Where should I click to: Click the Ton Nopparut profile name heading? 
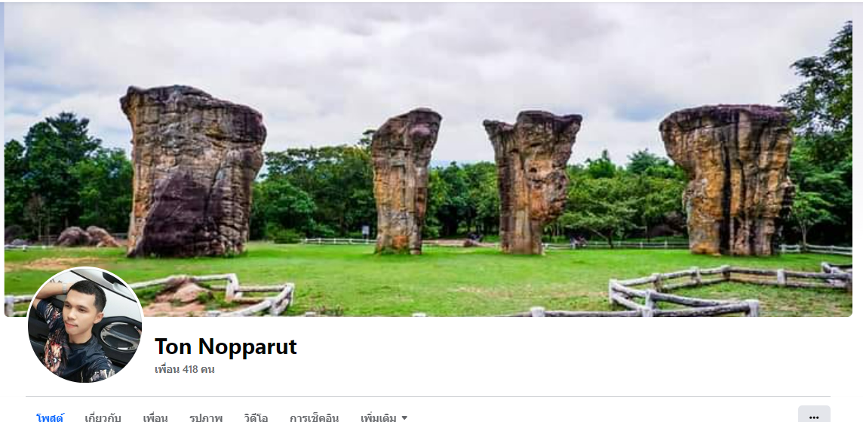pyautogui.click(x=226, y=347)
